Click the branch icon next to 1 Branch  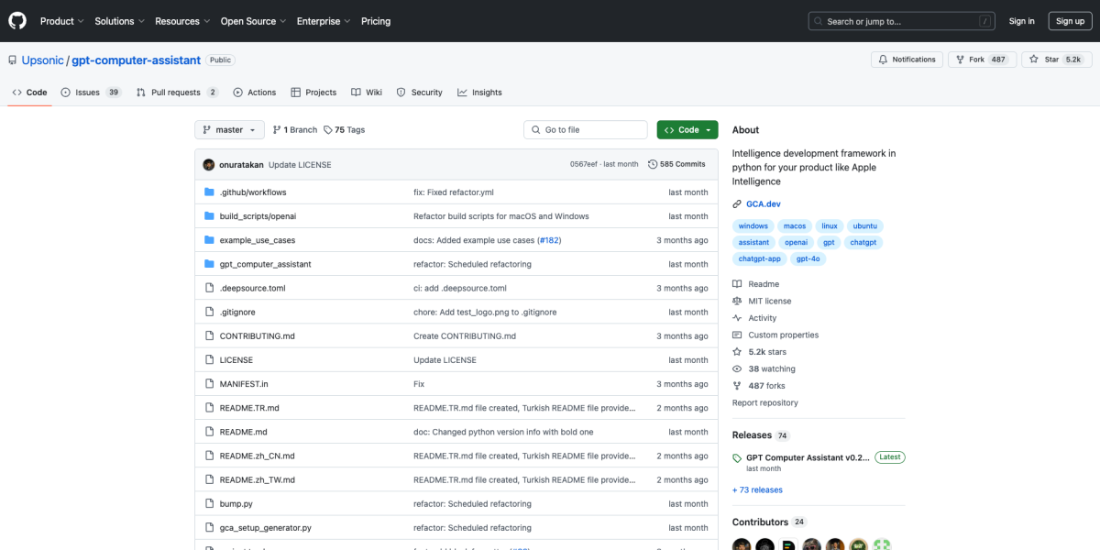(x=277, y=130)
